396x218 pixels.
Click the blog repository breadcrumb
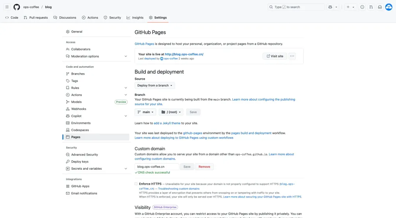pyautogui.click(x=48, y=7)
